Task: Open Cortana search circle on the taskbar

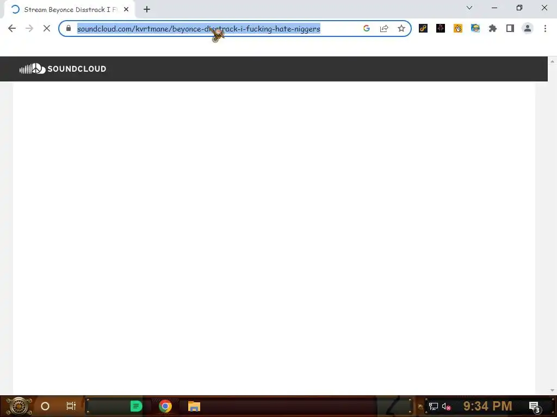Action: 45,406
